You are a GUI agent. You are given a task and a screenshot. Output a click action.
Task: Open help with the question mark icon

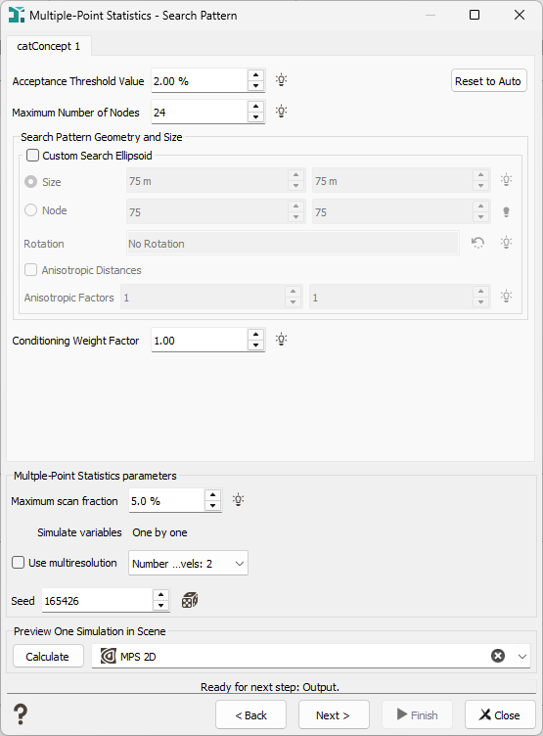point(21,714)
